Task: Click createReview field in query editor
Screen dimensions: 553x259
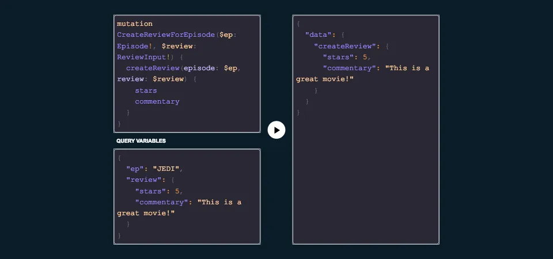Action: click(x=152, y=68)
